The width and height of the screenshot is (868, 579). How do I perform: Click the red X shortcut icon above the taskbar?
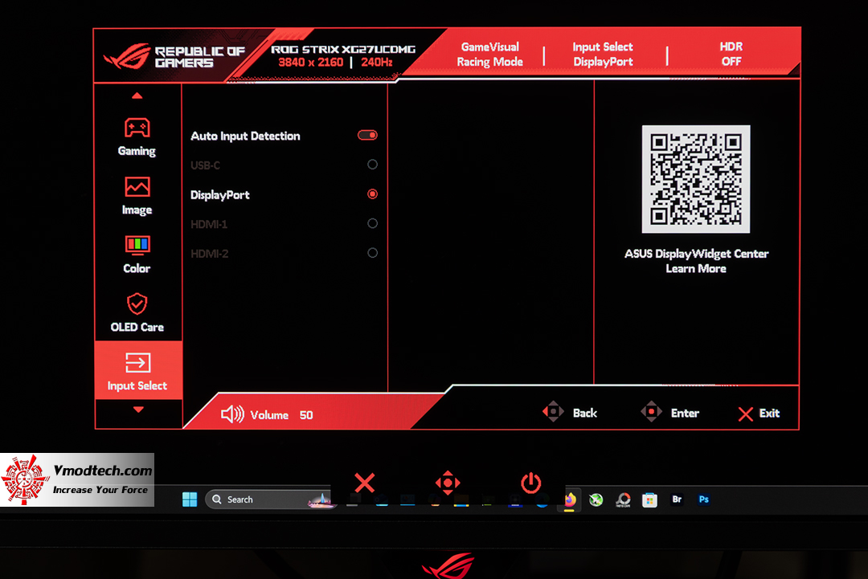click(364, 483)
